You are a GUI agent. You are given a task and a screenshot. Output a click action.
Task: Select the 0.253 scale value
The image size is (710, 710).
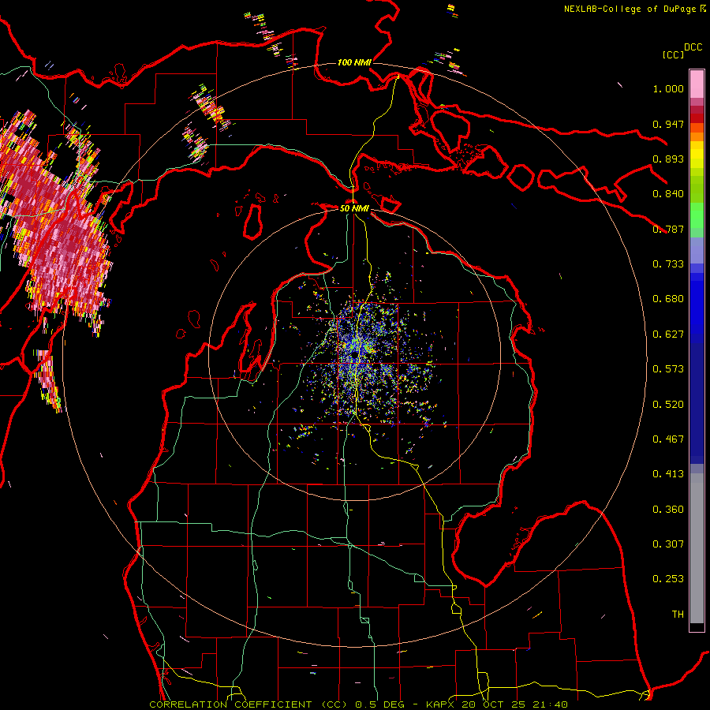tap(668, 579)
